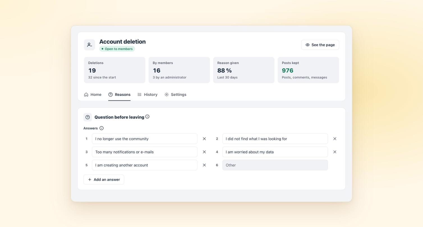Add an answer with the plus button
This screenshot has height=227, width=423.
pos(104,179)
